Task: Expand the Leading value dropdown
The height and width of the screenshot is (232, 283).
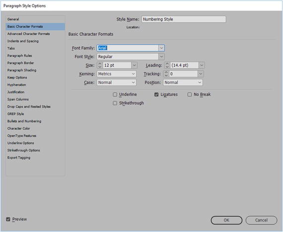Action: 202,65
